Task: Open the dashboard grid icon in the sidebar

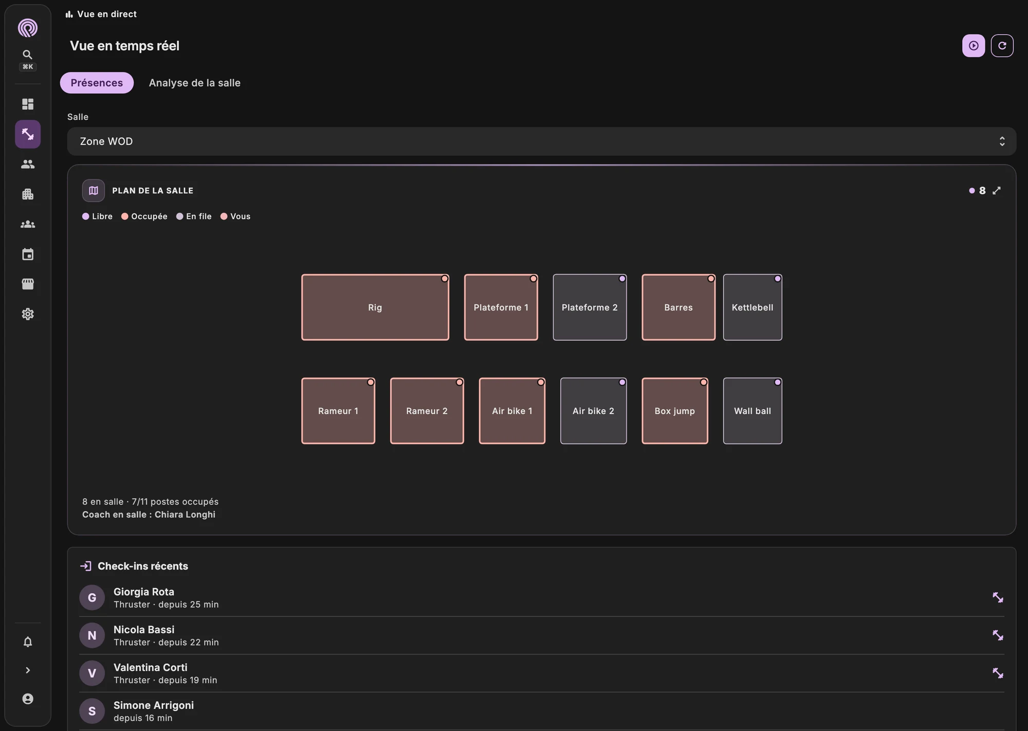Action: (x=28, y=104)
